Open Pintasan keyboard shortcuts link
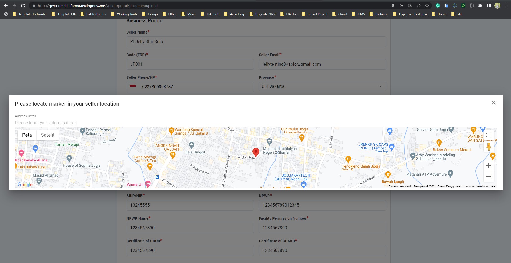 pyautogui.click(x=399, y=186)
